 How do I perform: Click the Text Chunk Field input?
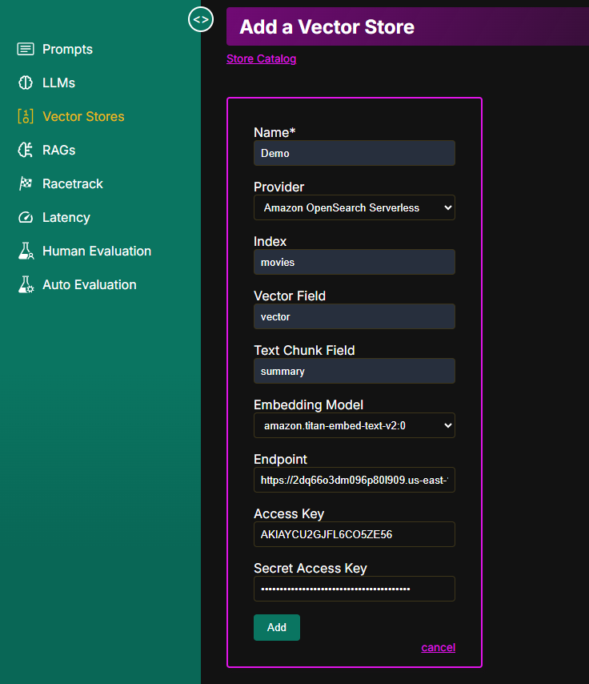point(355,371)
